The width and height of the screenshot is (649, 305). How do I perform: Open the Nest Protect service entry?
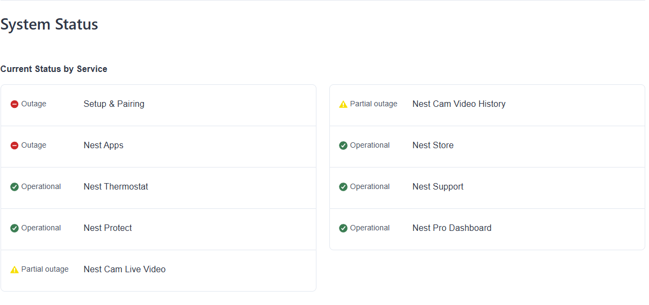point(108,228)
